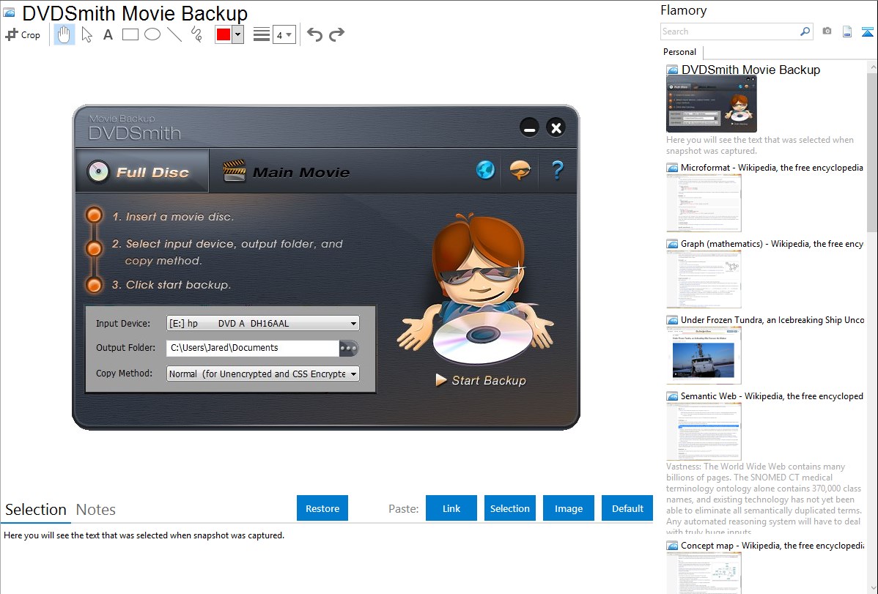Click the snapshot icon beside Concept map
This screenshot has width=878, height=594.
point(672,546)
